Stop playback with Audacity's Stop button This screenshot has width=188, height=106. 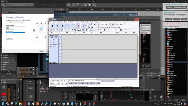(x=63, y=26)
